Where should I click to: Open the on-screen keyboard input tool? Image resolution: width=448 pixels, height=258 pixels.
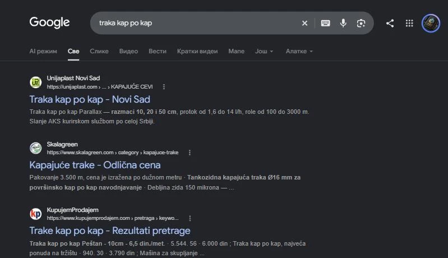pyautogui.click(x=325, y=23)
